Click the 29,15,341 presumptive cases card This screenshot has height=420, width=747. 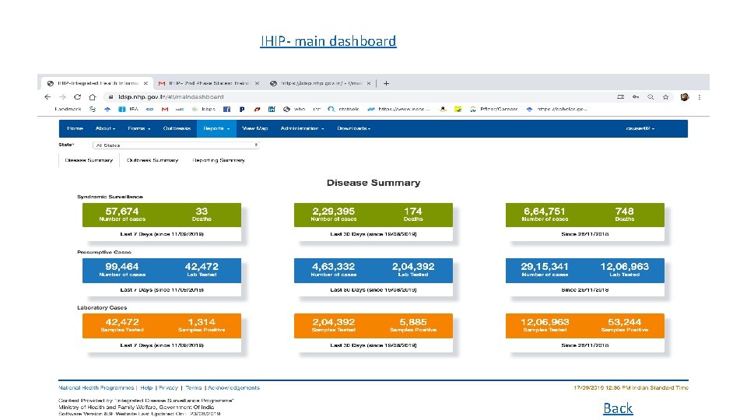[x=585, y=278]
